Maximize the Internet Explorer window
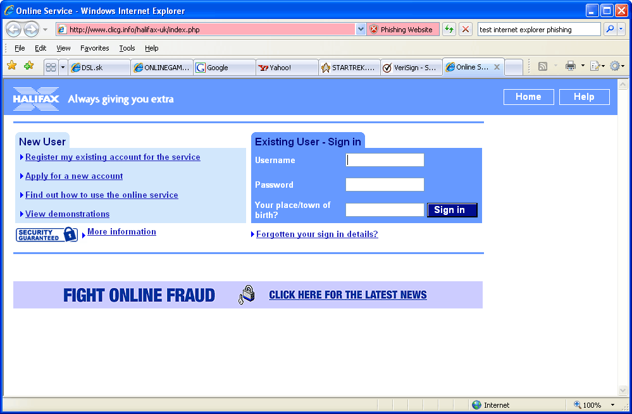 click(607, 11)
